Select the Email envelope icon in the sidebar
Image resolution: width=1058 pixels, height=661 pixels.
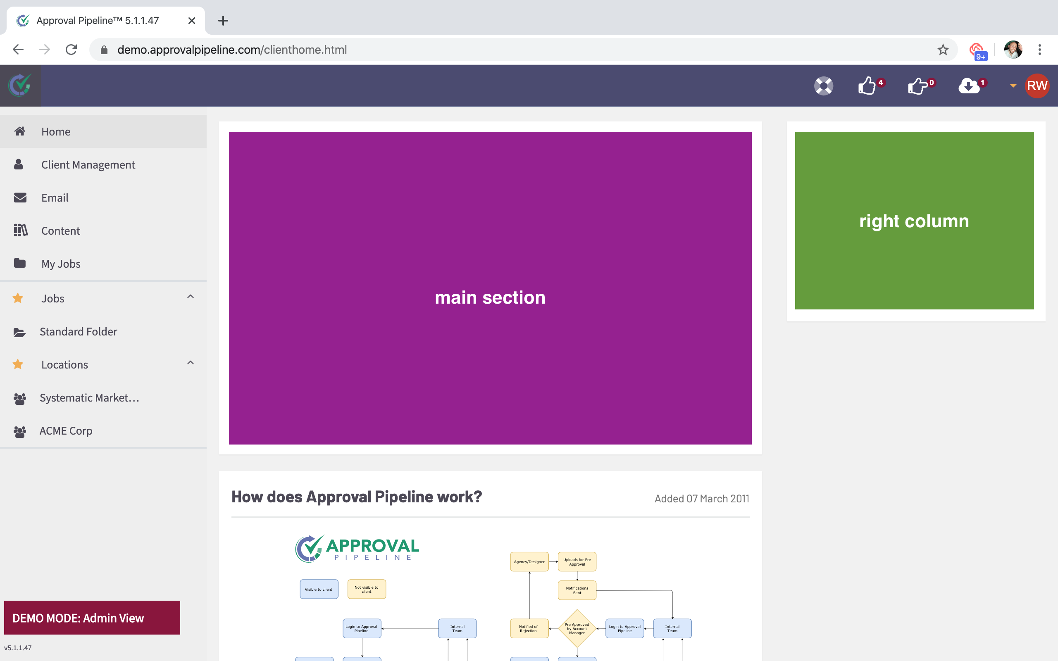(20, 197)
